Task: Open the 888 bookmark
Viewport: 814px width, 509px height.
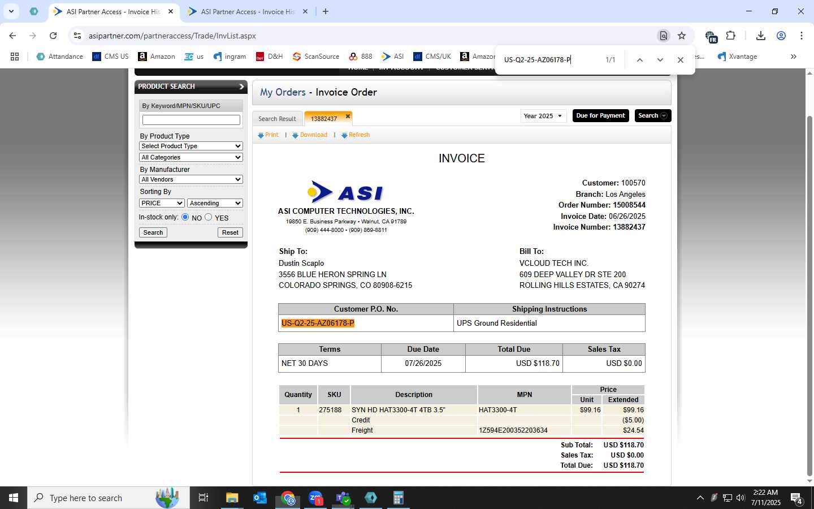Action: click(x=361, y=57)
